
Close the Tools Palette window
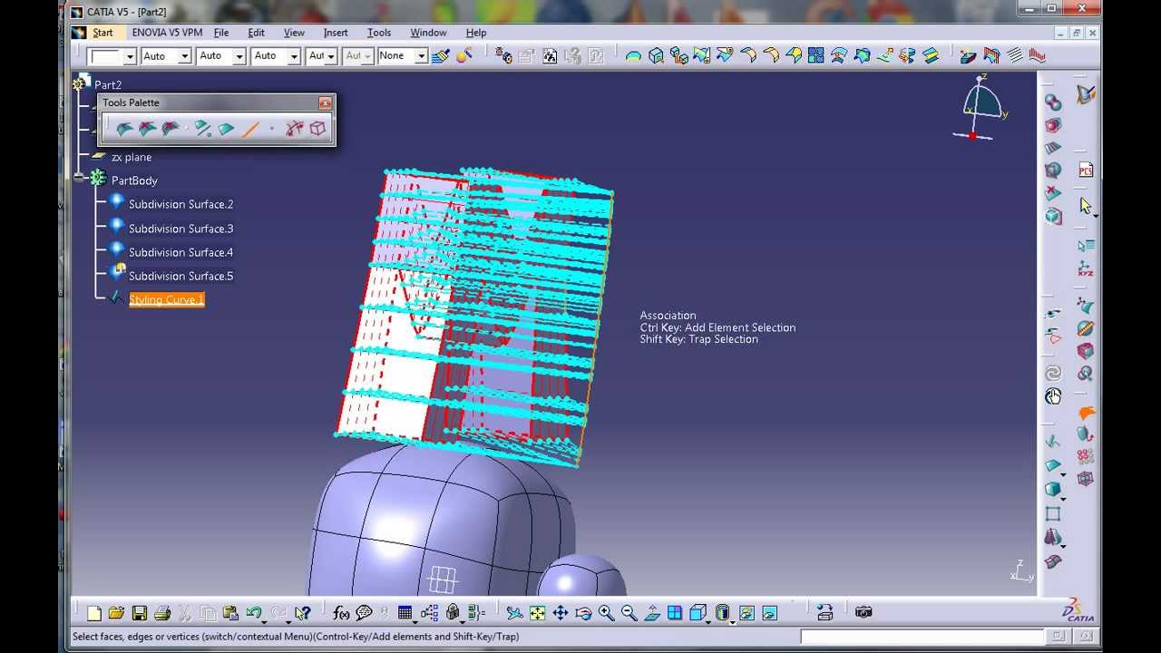pyautogui.click(x=325, y=103)
